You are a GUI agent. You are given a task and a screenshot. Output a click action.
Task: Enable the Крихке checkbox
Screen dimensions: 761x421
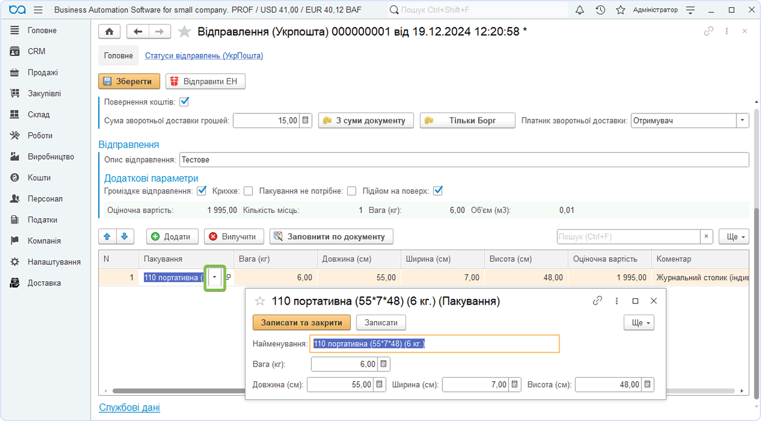pos(248,191)
